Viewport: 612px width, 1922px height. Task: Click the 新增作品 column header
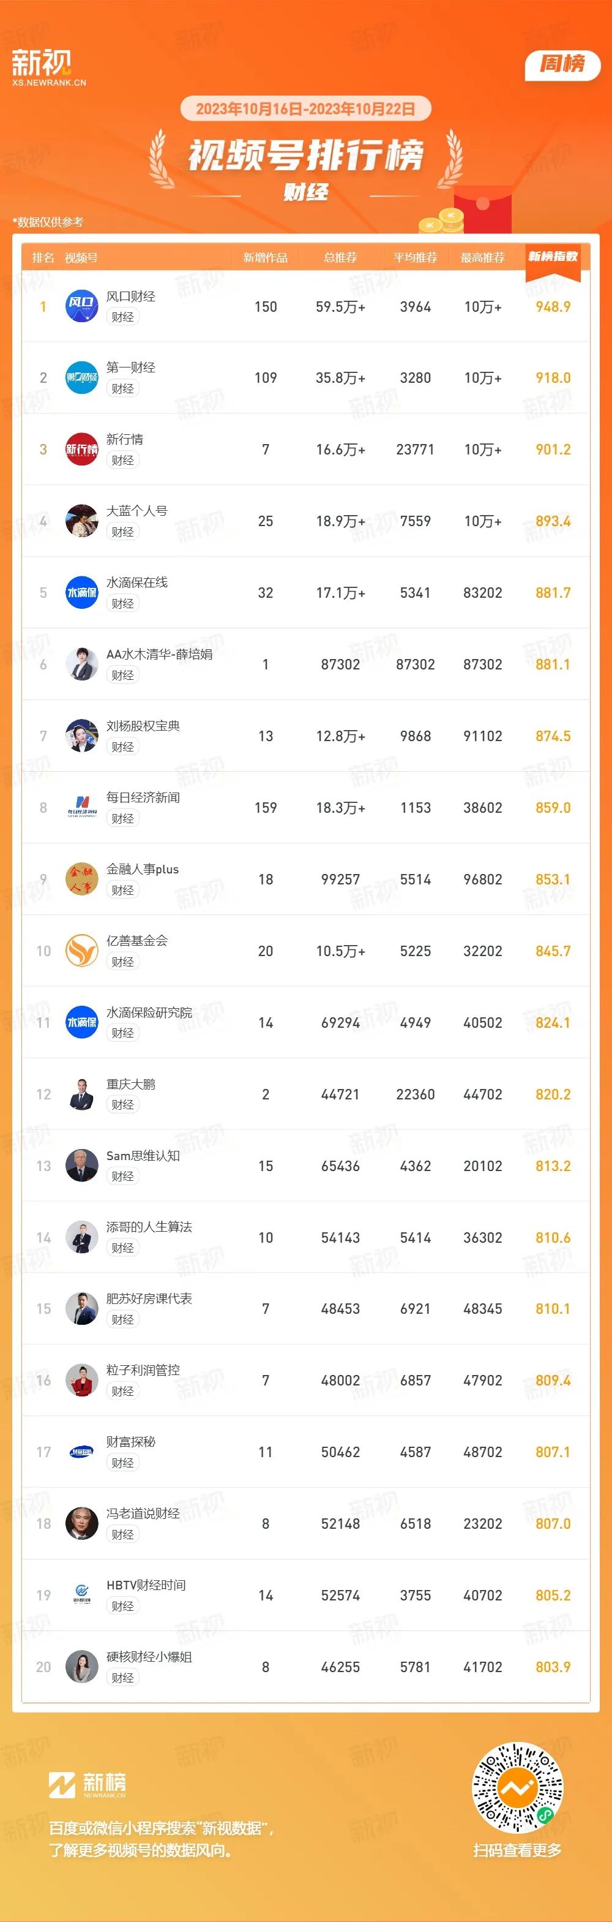click(x=266, y=257)
